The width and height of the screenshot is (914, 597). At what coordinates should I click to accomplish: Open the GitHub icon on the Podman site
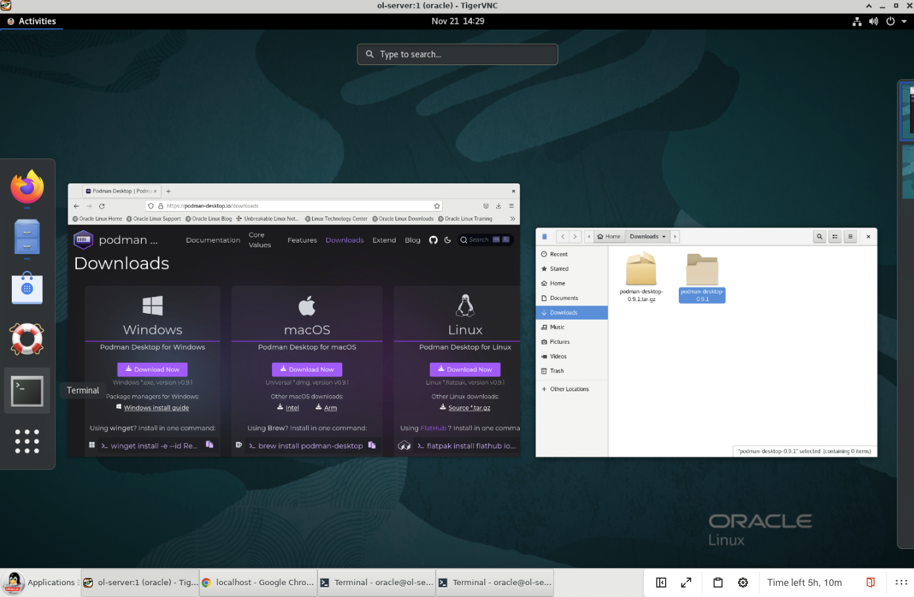click(433, 240)
